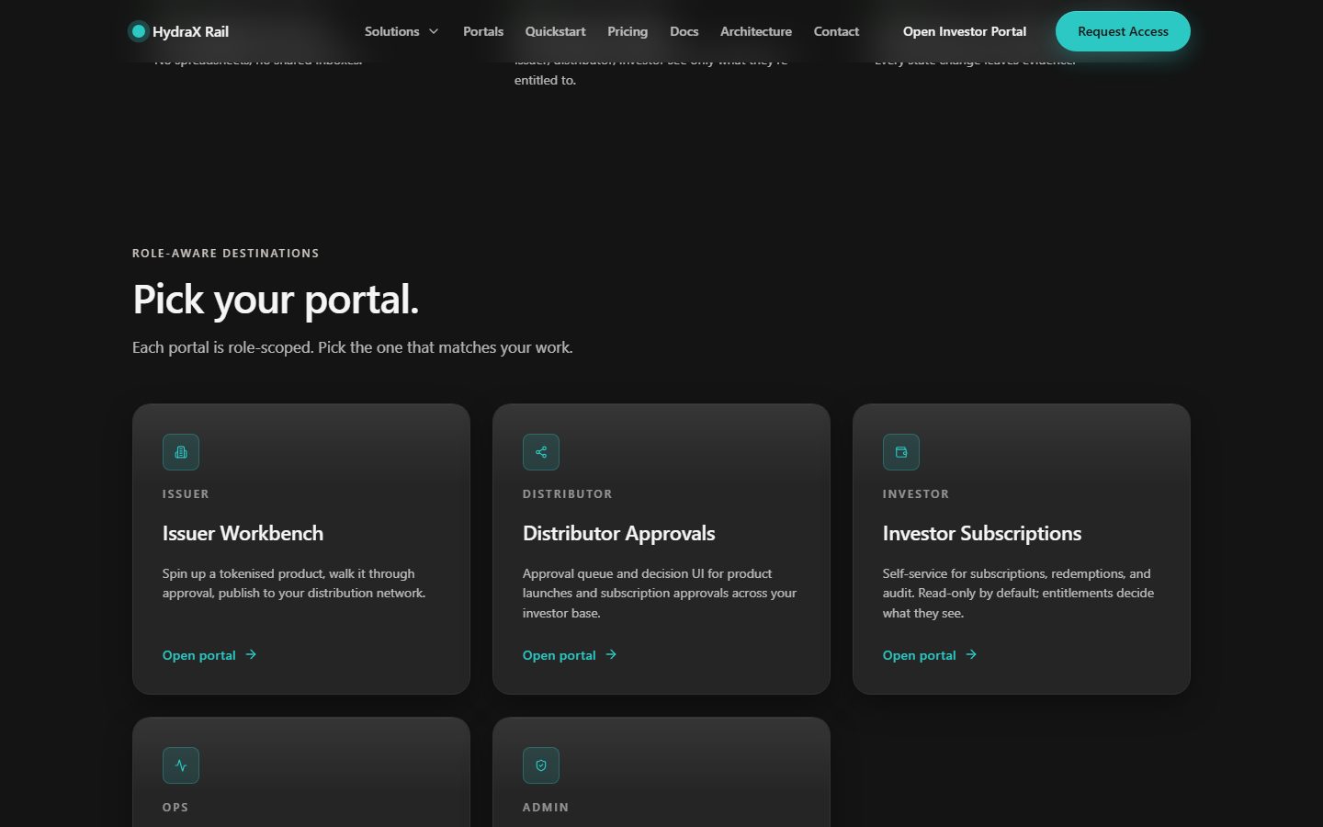Click the DISTRIBUTOR role label
1323x827 pixels.
click(x=567, y=493)
